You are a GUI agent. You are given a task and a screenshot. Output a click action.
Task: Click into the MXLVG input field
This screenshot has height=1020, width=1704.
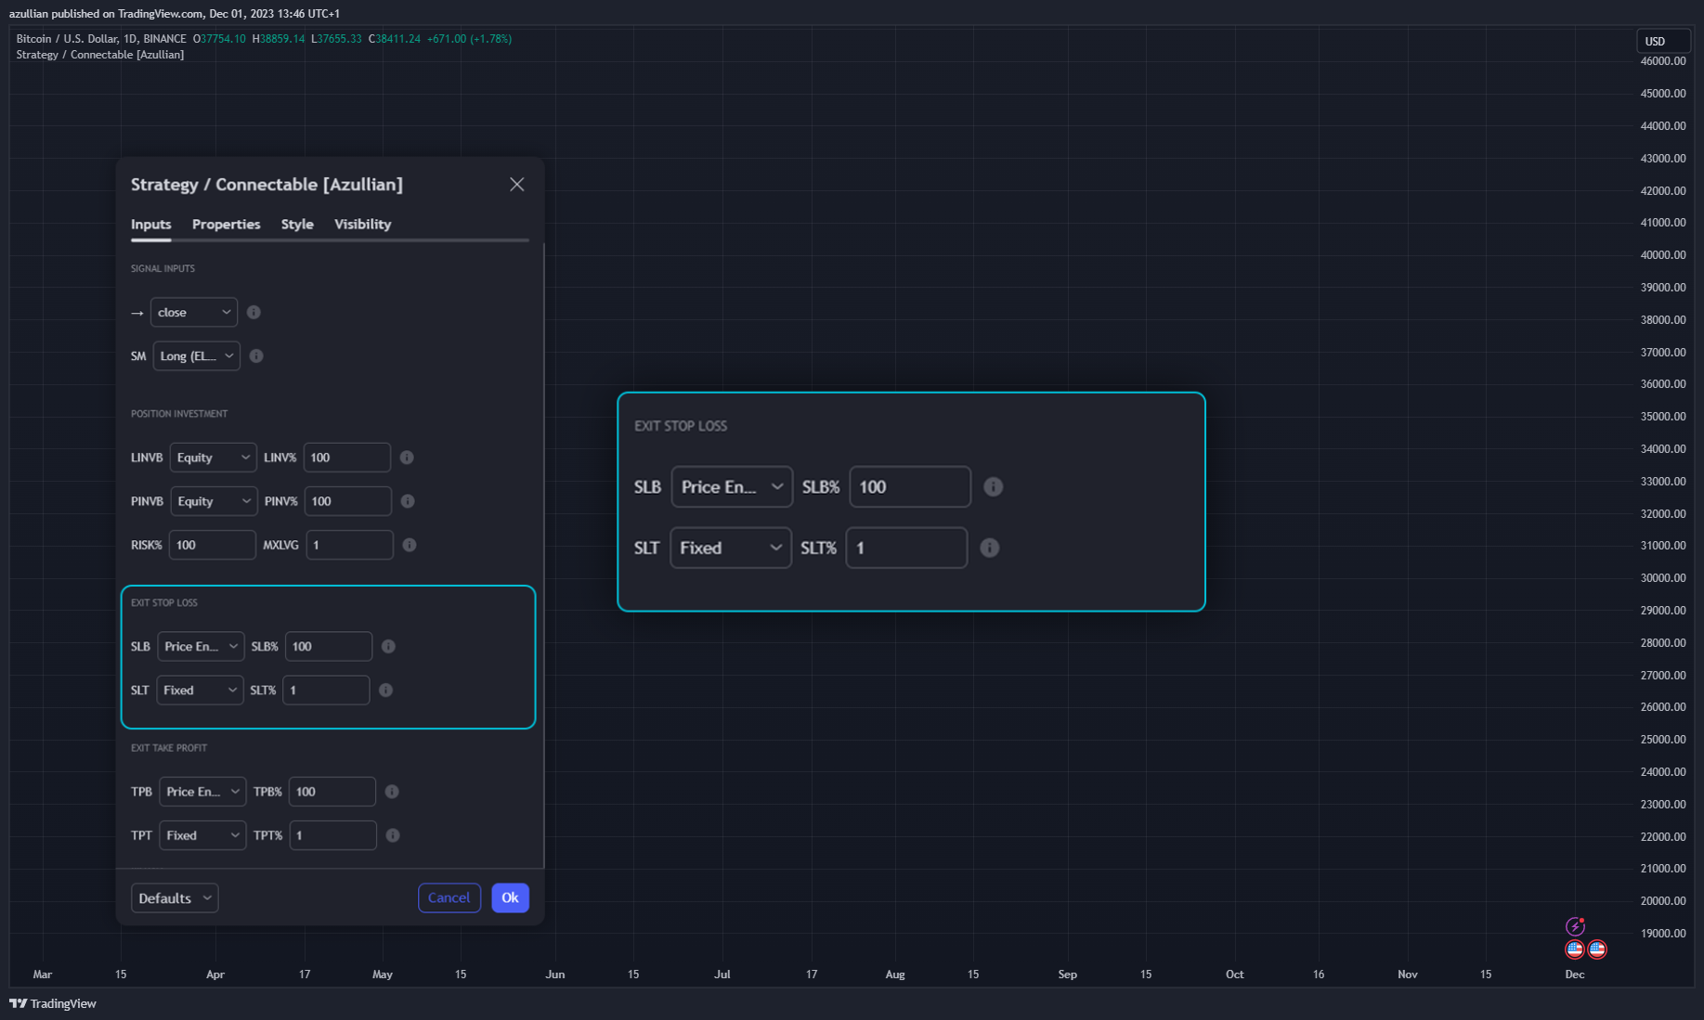[x=350, y=545]
